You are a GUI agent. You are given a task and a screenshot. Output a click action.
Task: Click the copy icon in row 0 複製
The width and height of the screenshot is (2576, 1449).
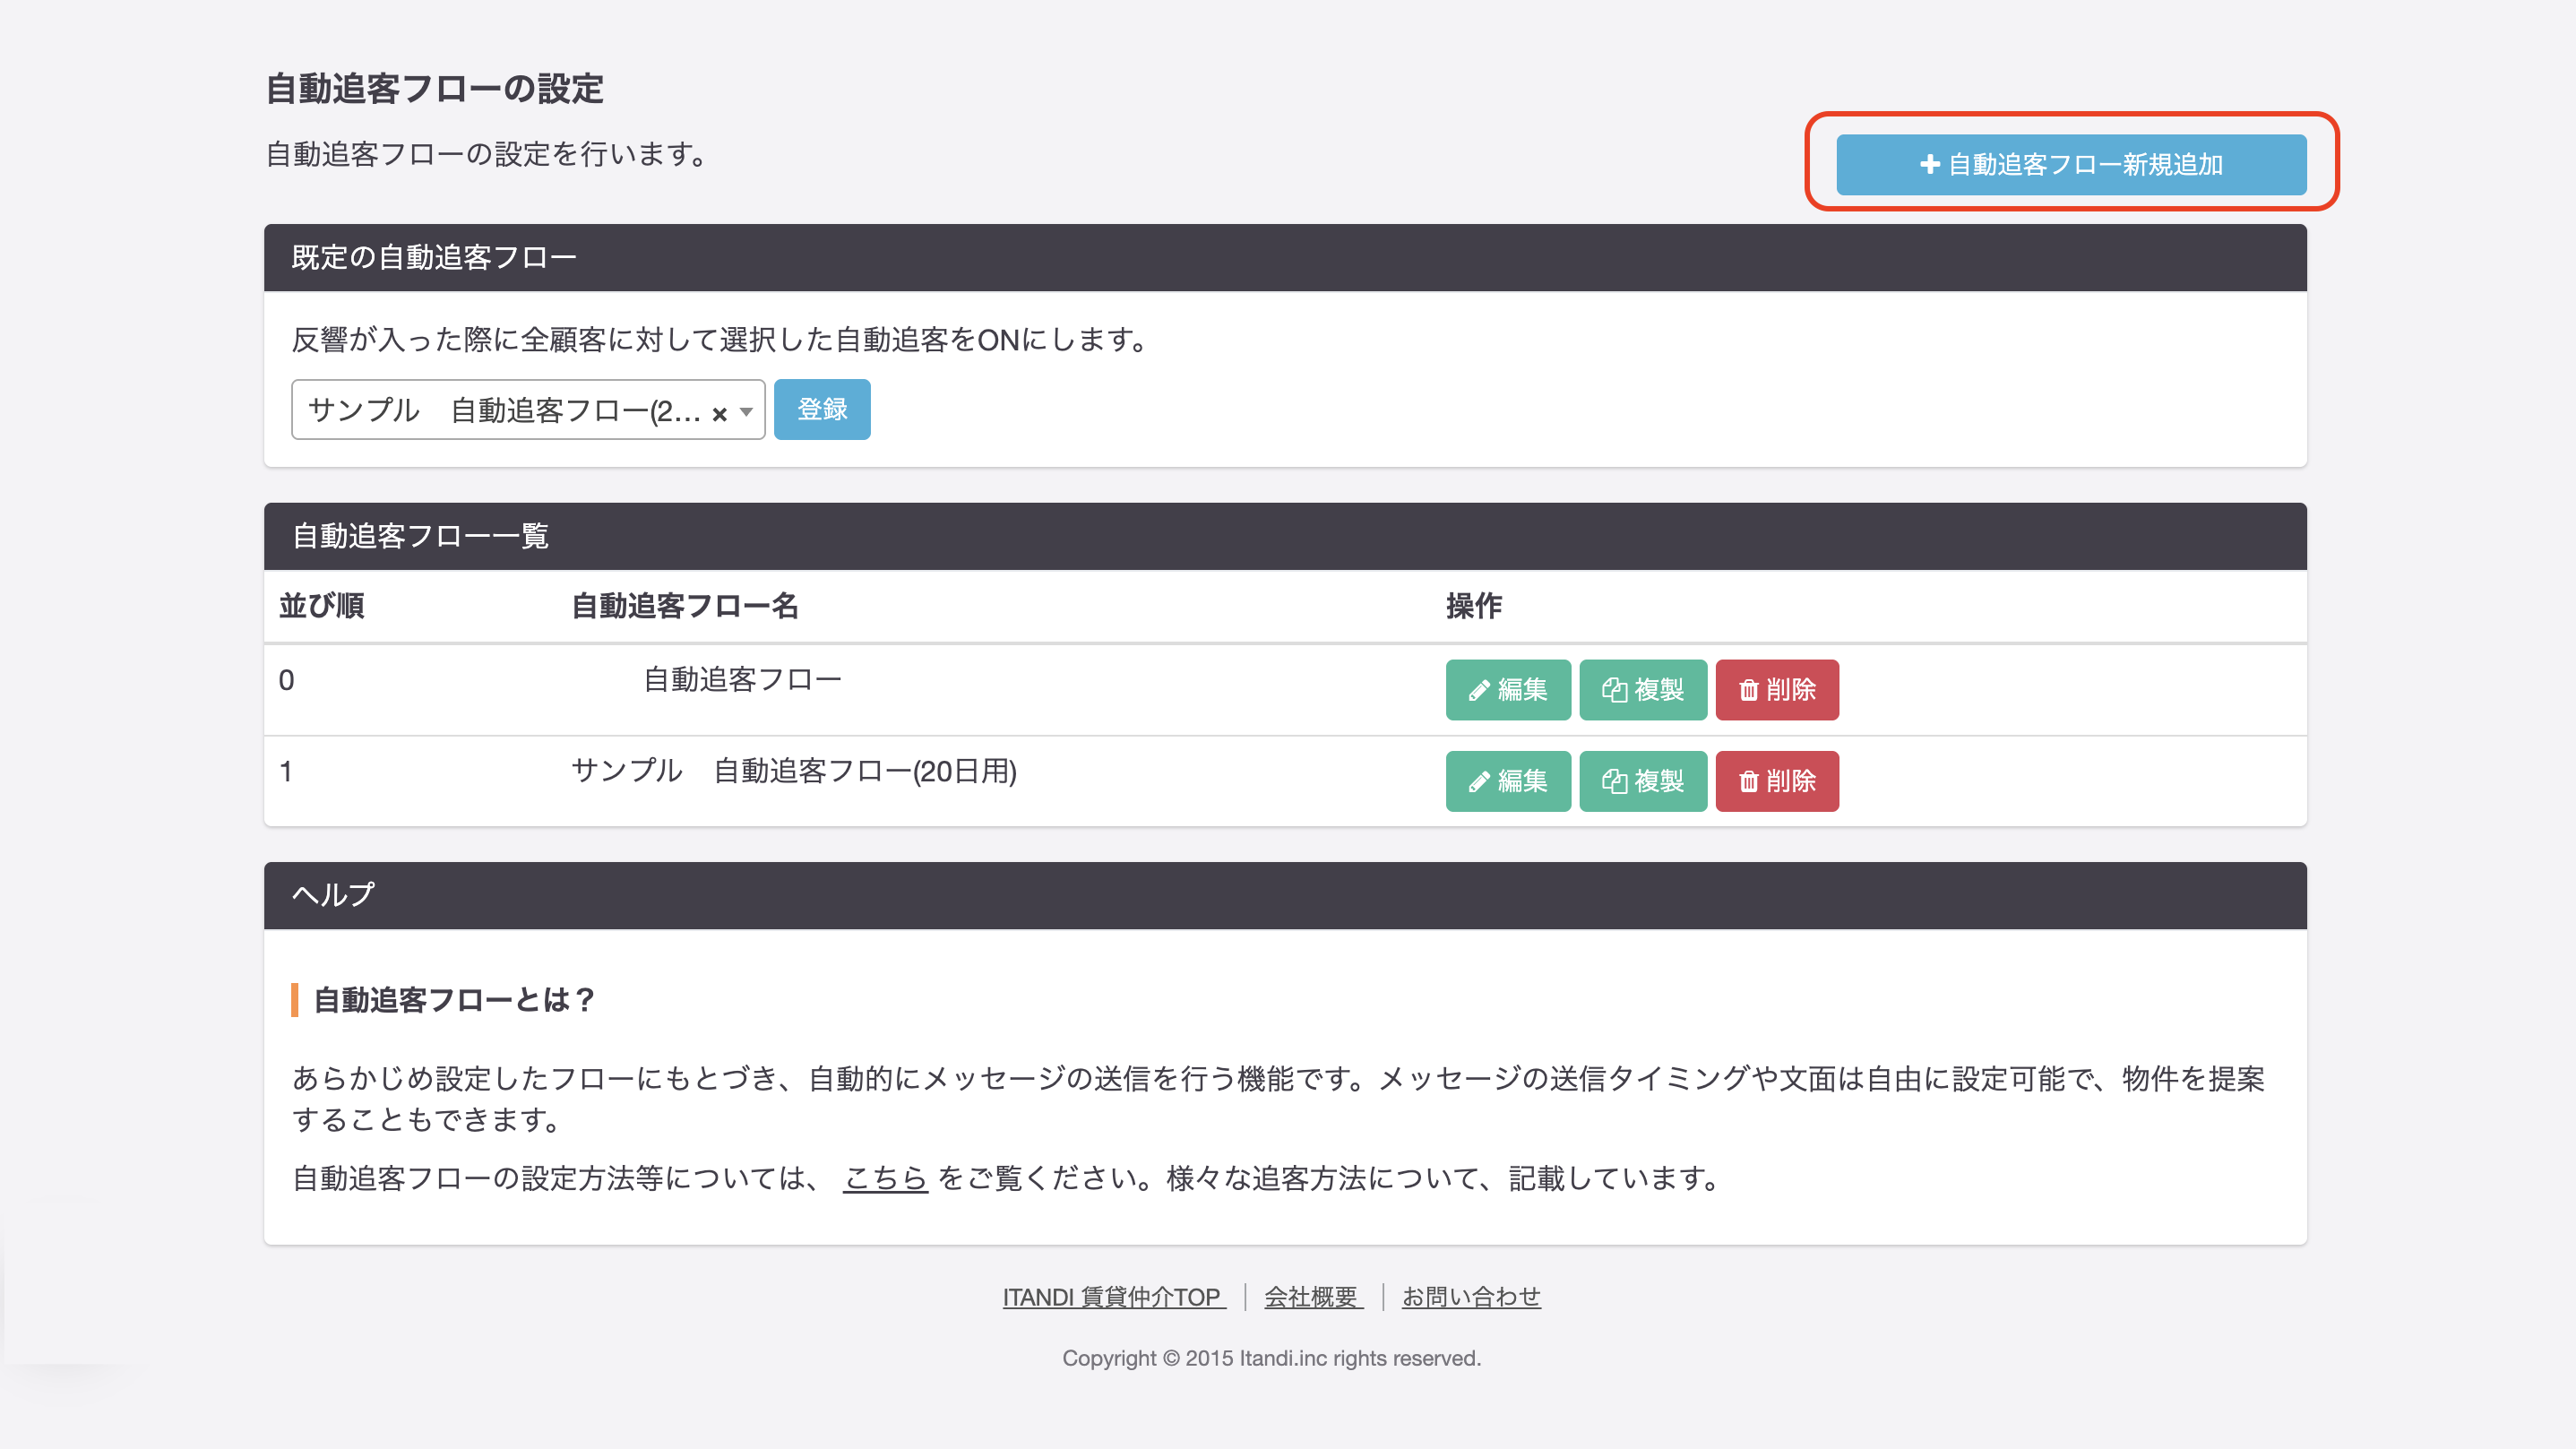[x=1614, y=690]
